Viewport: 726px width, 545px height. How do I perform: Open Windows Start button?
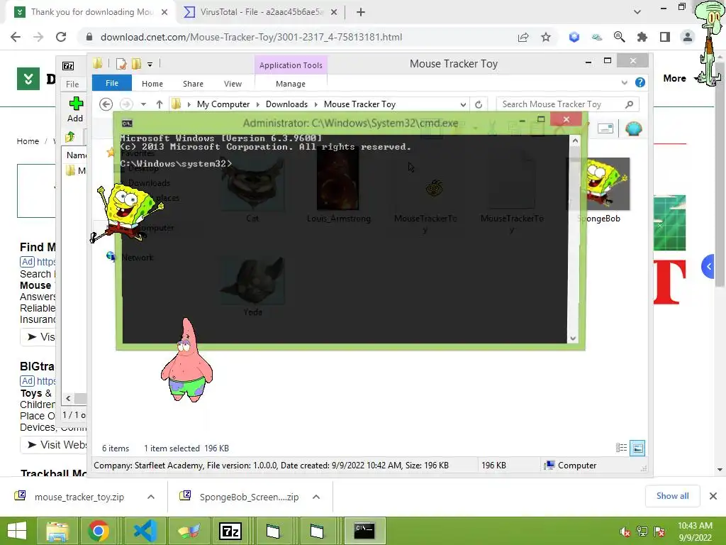click(17, 531)
